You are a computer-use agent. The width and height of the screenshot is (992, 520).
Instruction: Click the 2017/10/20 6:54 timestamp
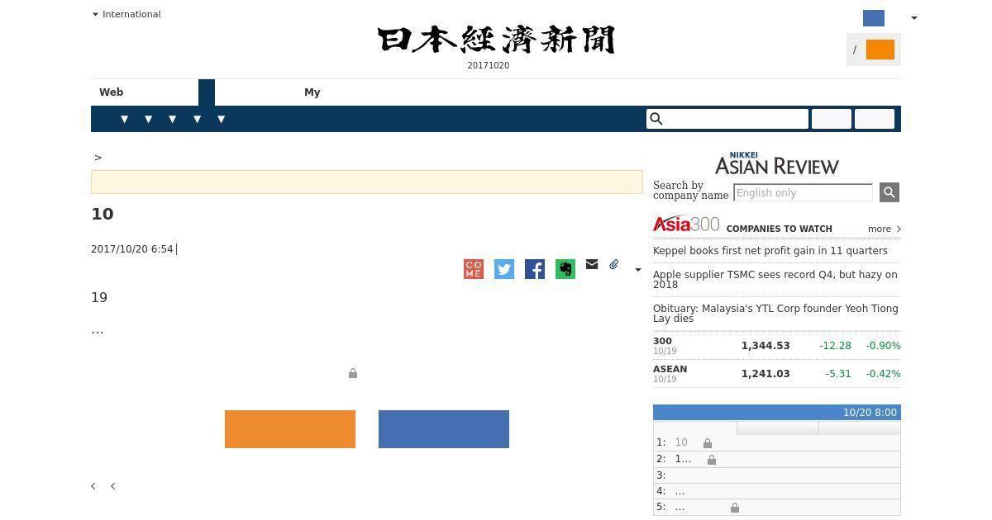[132, 249]
